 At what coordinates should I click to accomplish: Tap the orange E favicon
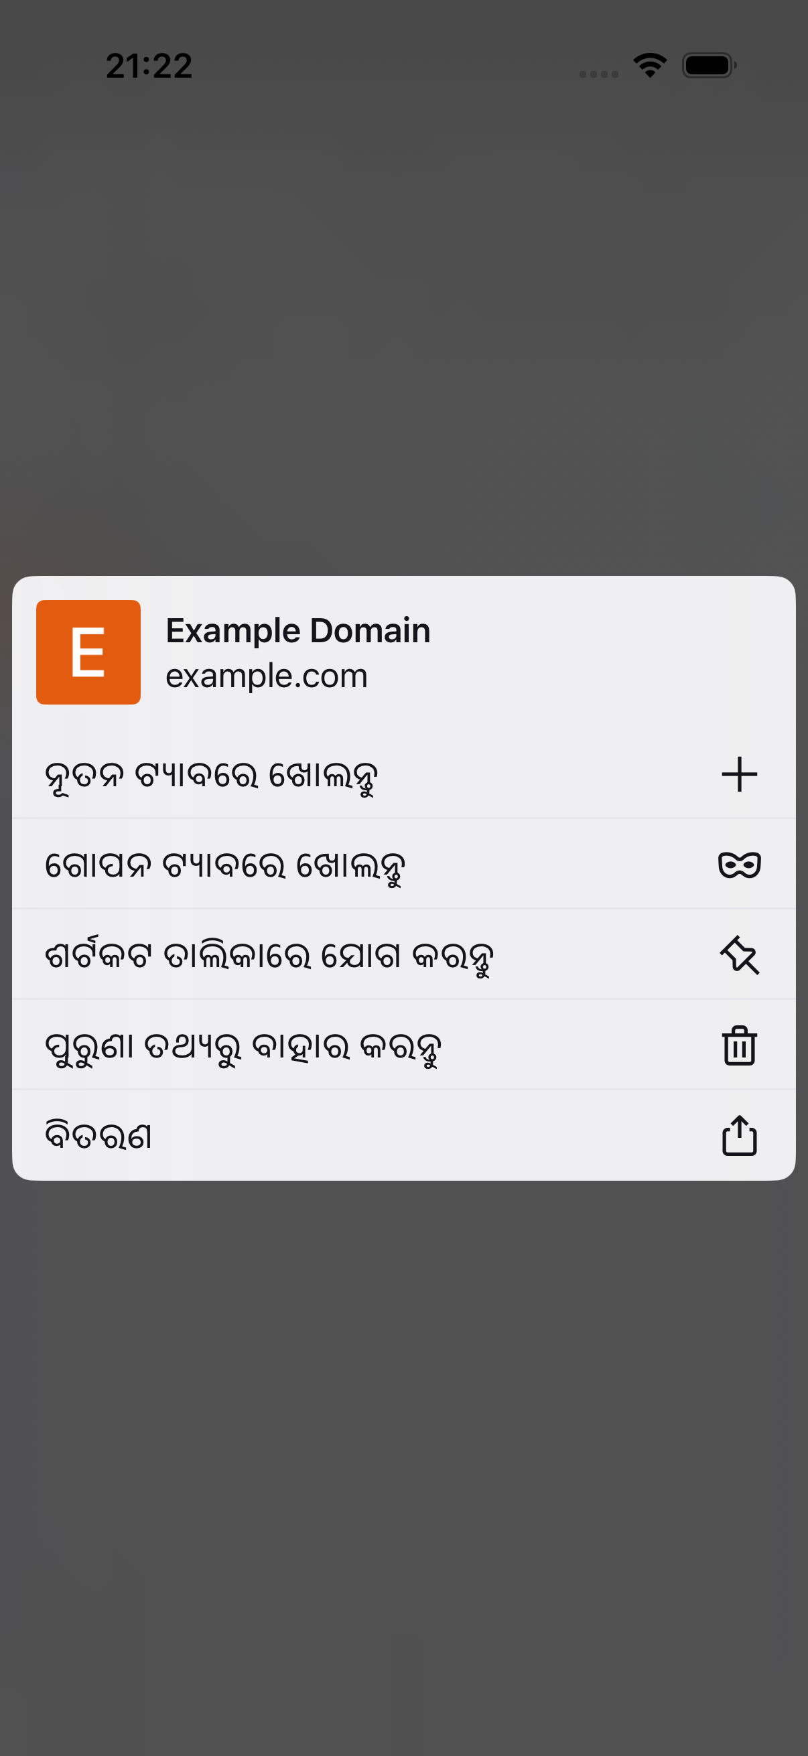pos(88,652)
